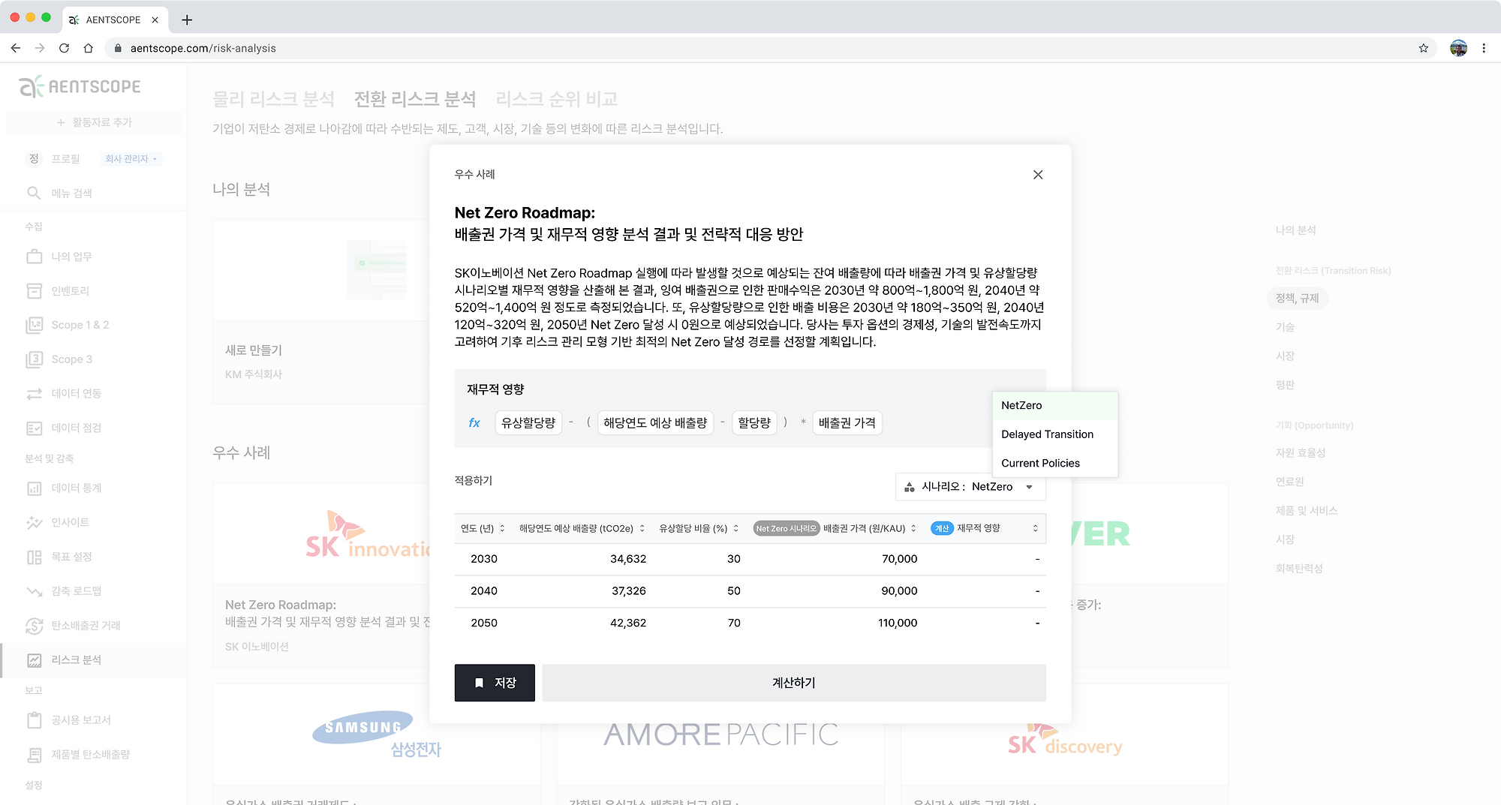
Task: Click the fx formula icon
Action: pyautogui.click(x=474, y=423)
